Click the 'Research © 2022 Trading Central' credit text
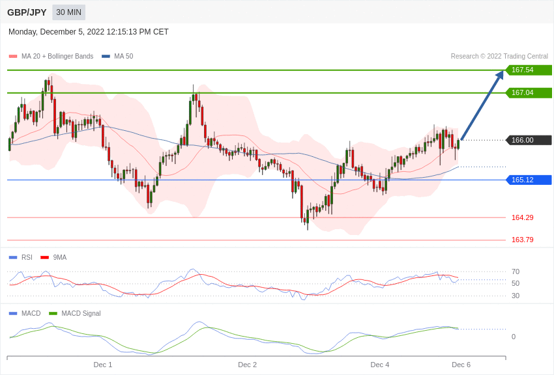The width and height of the screenshot is (554, 375). 499,56
